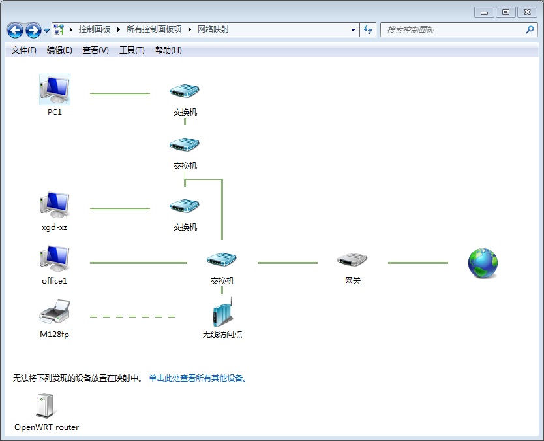544x441 pixels.
Task: Click the 所有控制面板项 breadcrumb
Action: (x=154, y=30)
